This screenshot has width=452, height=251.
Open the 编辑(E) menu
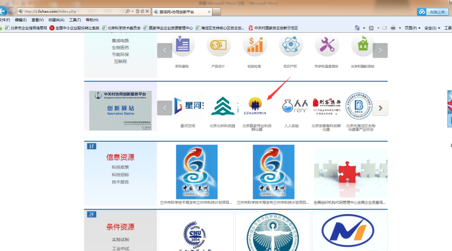coord(21,20)
